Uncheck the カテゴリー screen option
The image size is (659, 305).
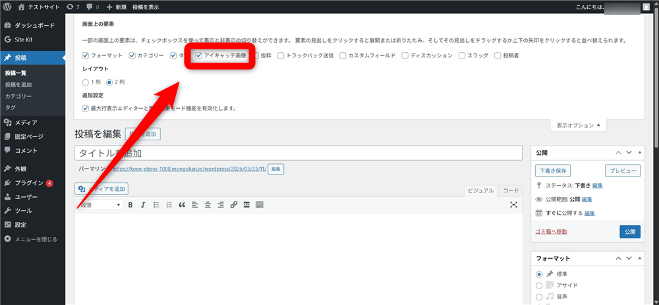coord(132,55)
